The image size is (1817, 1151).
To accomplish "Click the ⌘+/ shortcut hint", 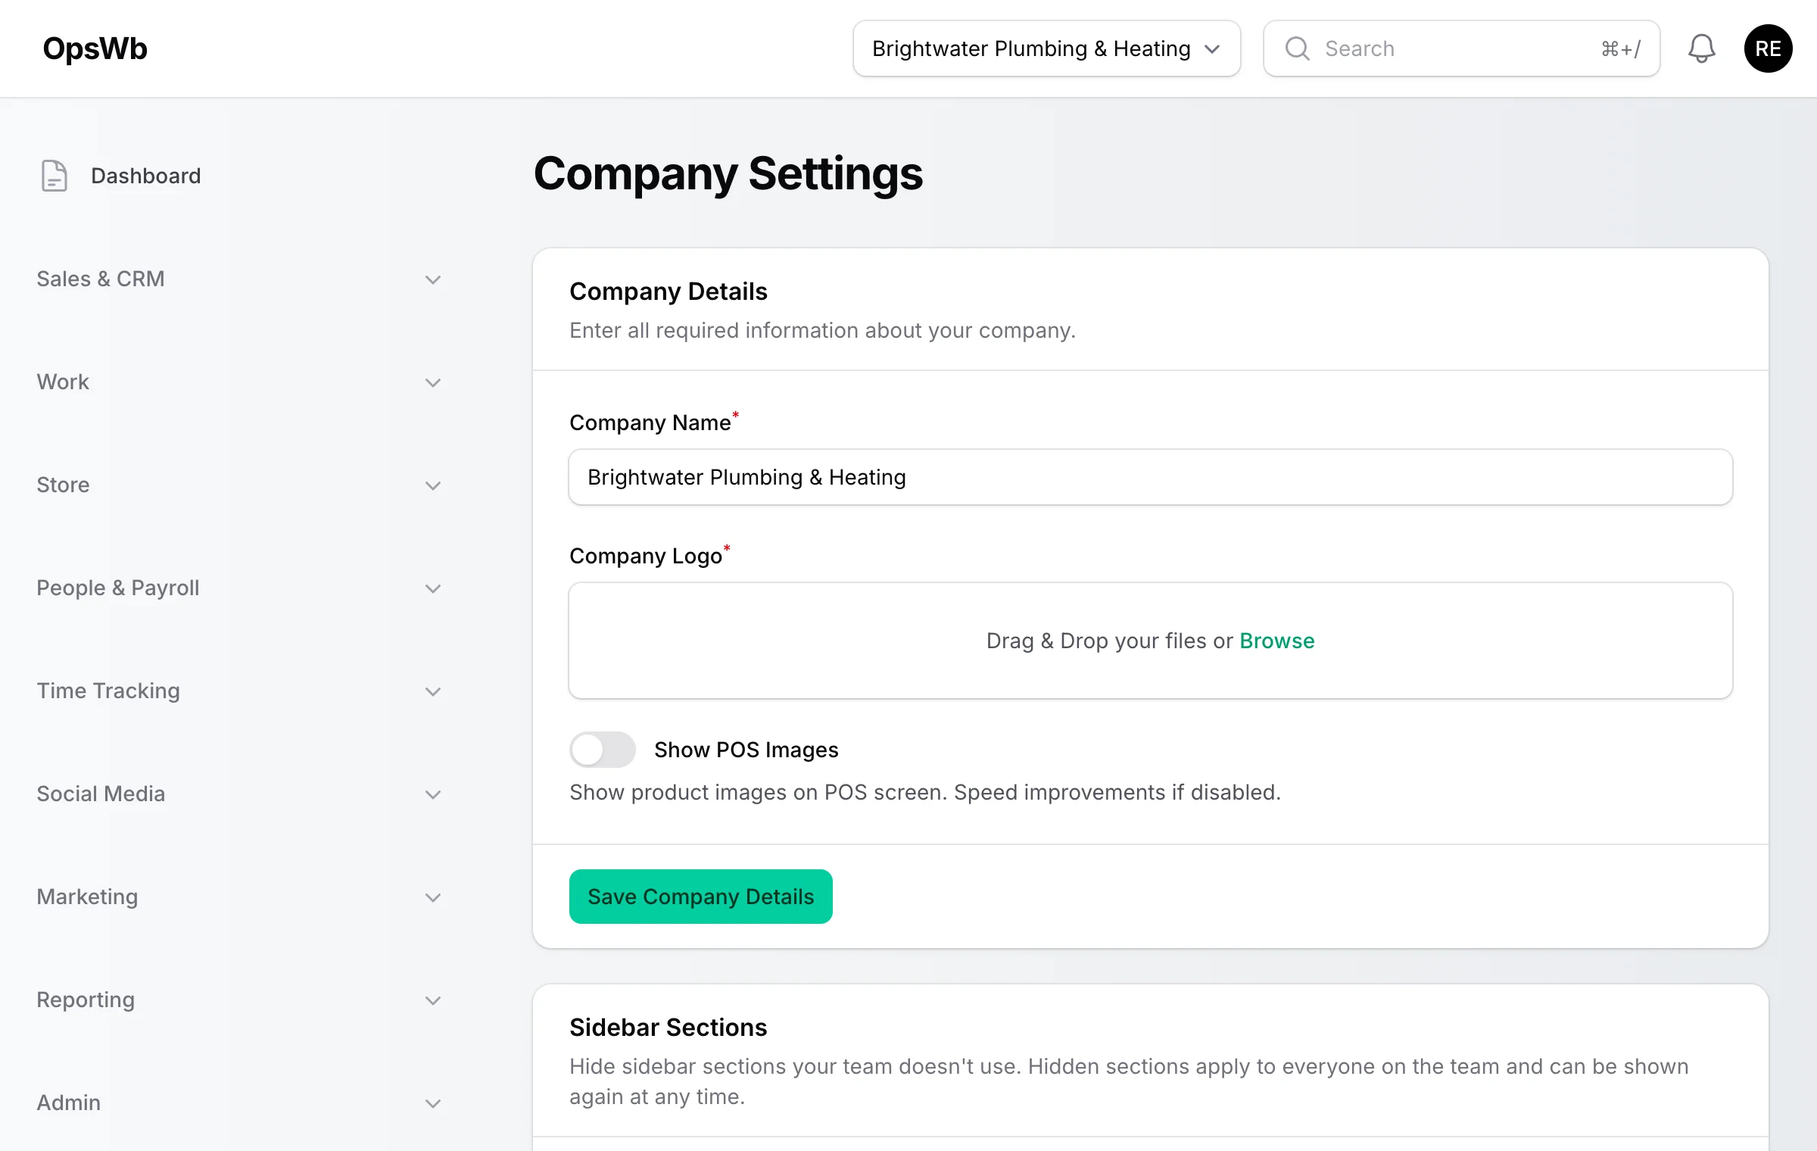I will (1621, 48).
